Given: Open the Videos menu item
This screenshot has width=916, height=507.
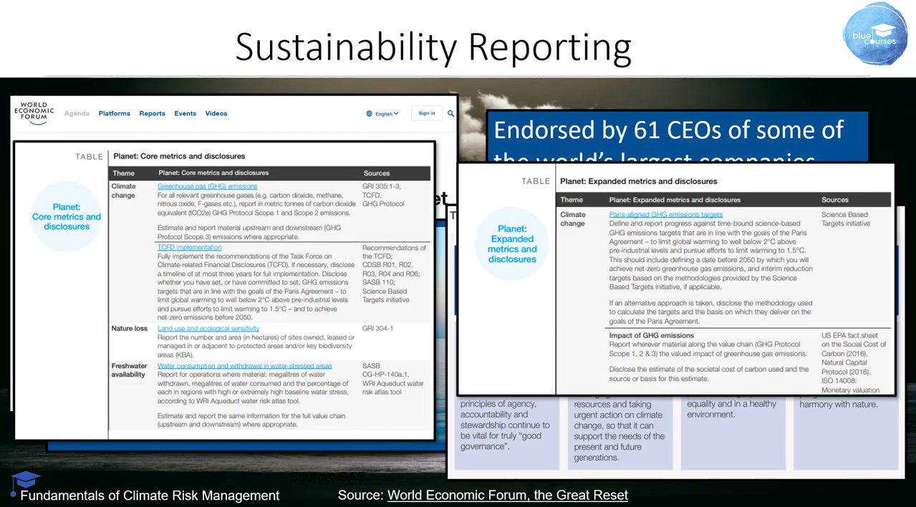Looking at the screenshot, I should coord(216,113).
